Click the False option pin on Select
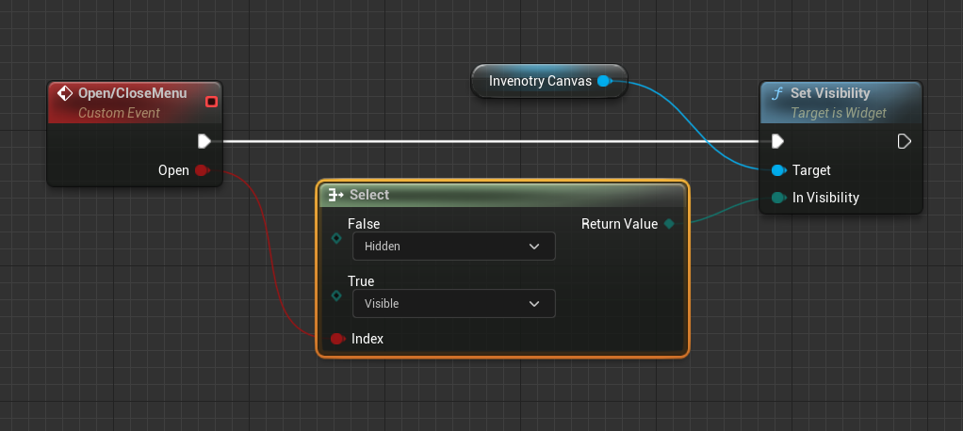Viewport: 963px width, 431px height. coord(336,238)
